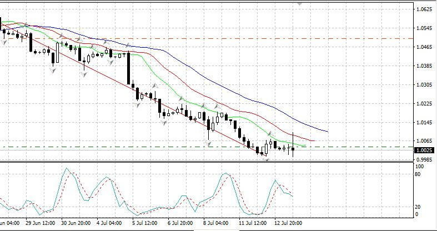Click the 29 Jun 12:00 time label

pos(41,223)
